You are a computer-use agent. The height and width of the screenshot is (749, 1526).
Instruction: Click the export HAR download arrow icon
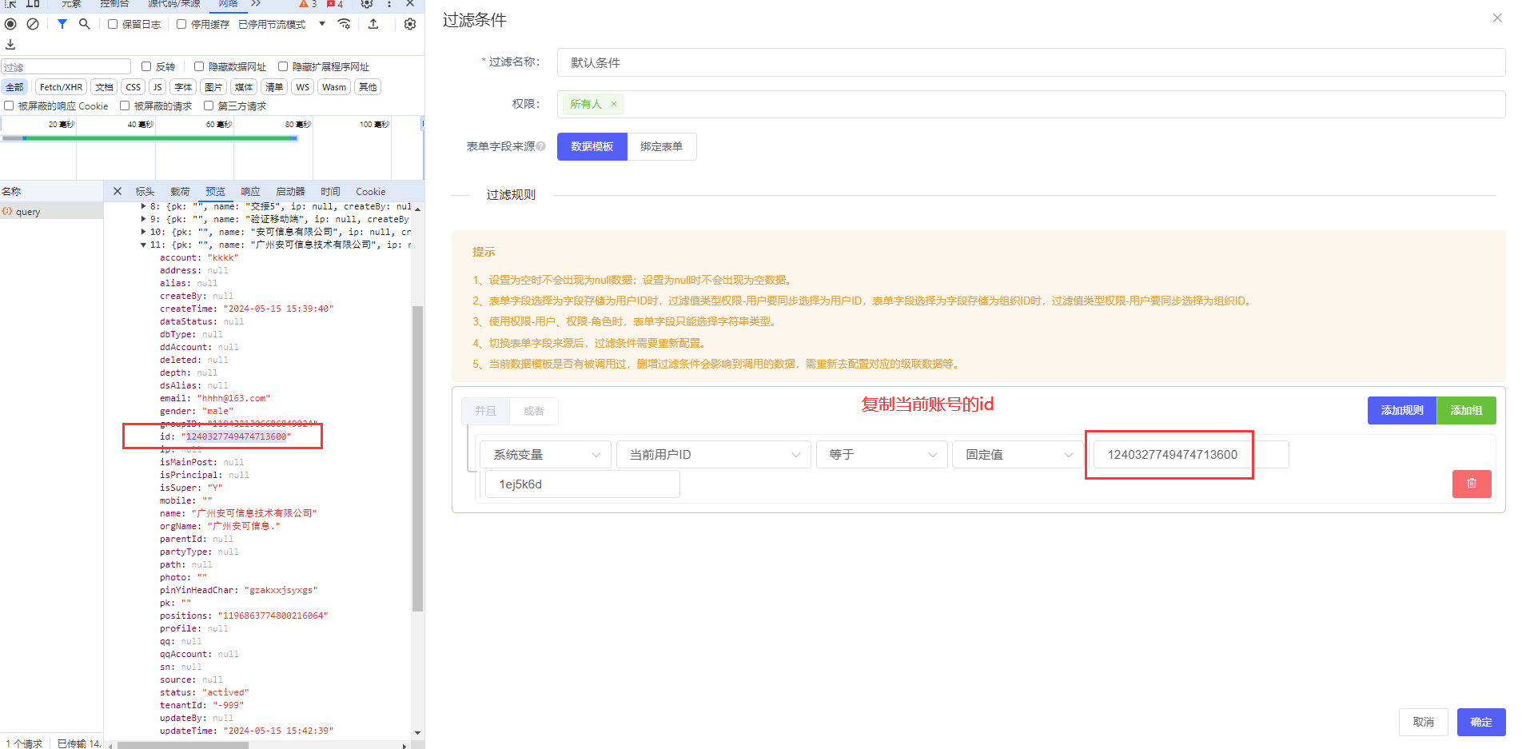[x=10, y=45]
